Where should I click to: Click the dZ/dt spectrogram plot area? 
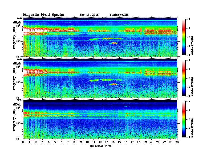100,119
